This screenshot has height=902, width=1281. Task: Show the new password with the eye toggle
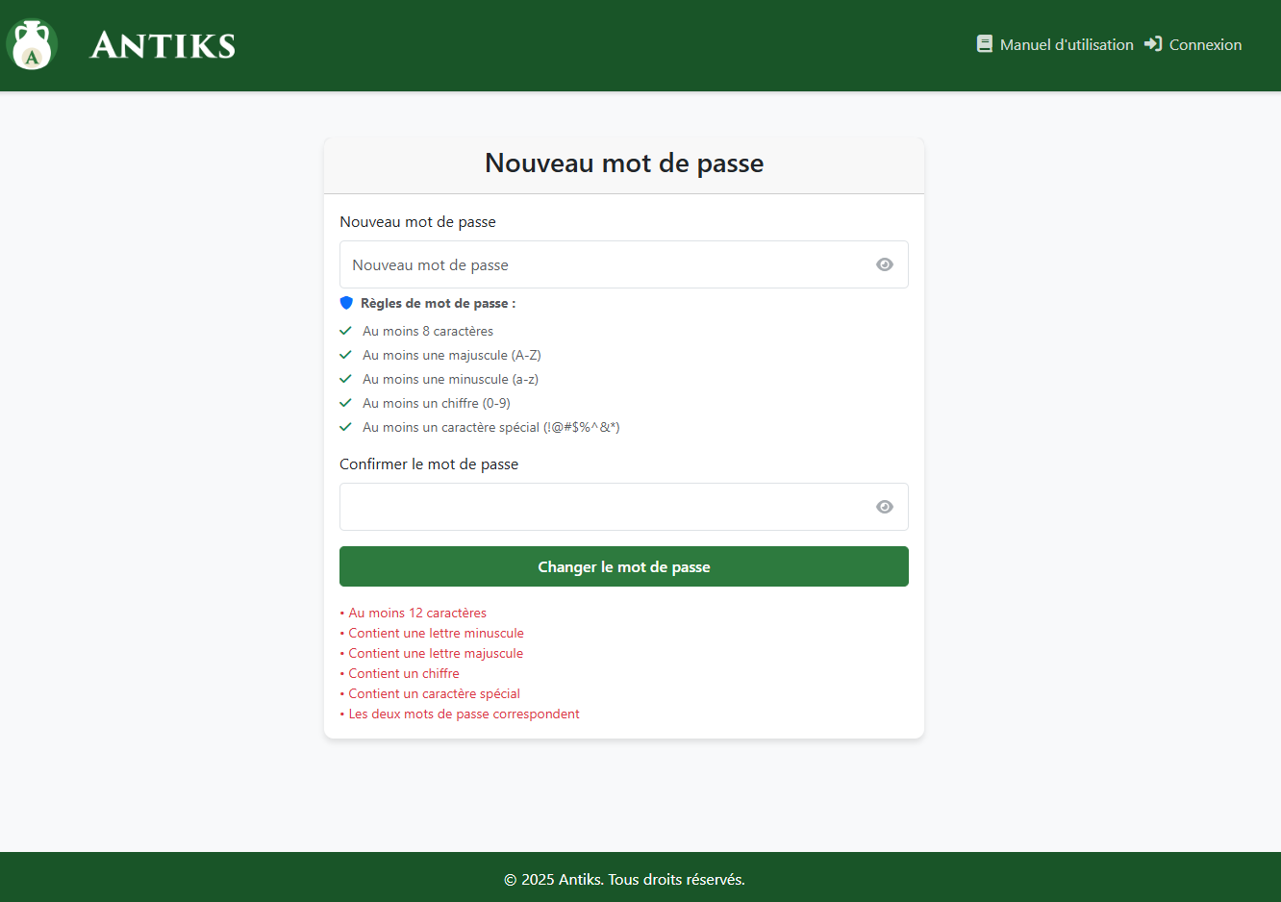click(x=884, y=263)
